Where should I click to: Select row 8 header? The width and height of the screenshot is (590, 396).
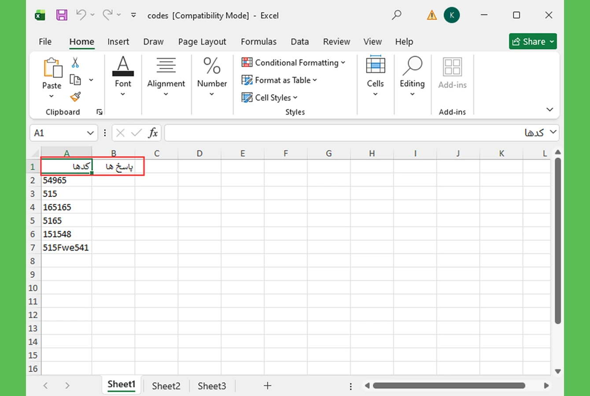pyautogui.click(x=33, y=261)
